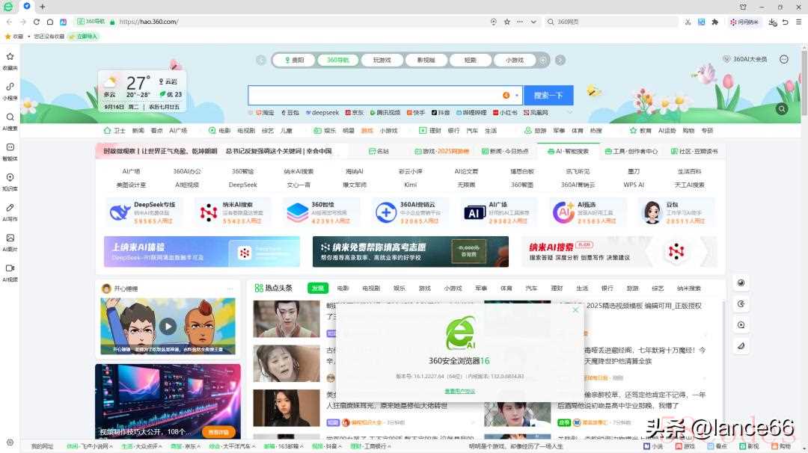Close the 360安全浏览器 version popup
808x453 pixels.
tap(575, 310)
